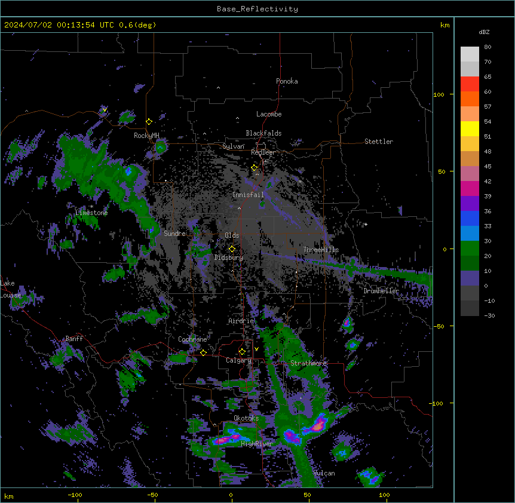The image size is (515, 503).
Task: Click the Limestone label
Action: pos(91,213)
